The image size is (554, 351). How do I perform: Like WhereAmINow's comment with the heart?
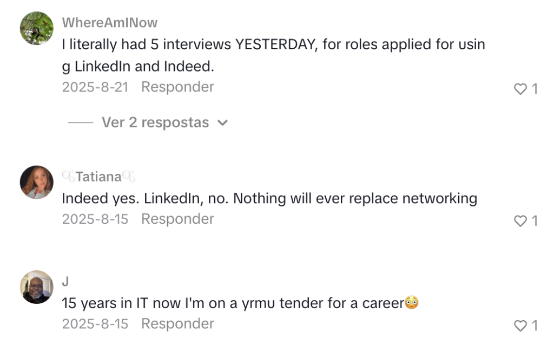pos(520,89)
